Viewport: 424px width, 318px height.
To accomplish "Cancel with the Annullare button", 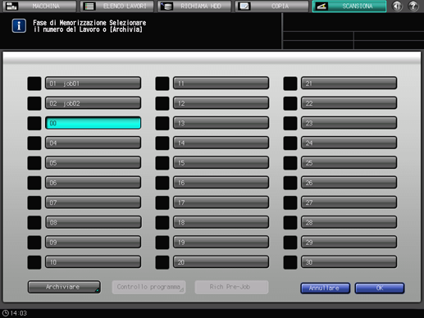I will tap(325, 288).
